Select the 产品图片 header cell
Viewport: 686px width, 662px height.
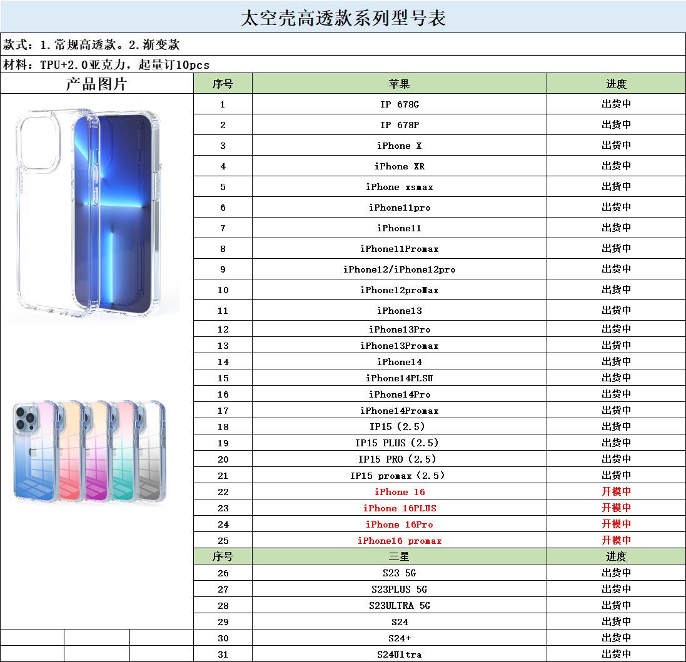97,84
